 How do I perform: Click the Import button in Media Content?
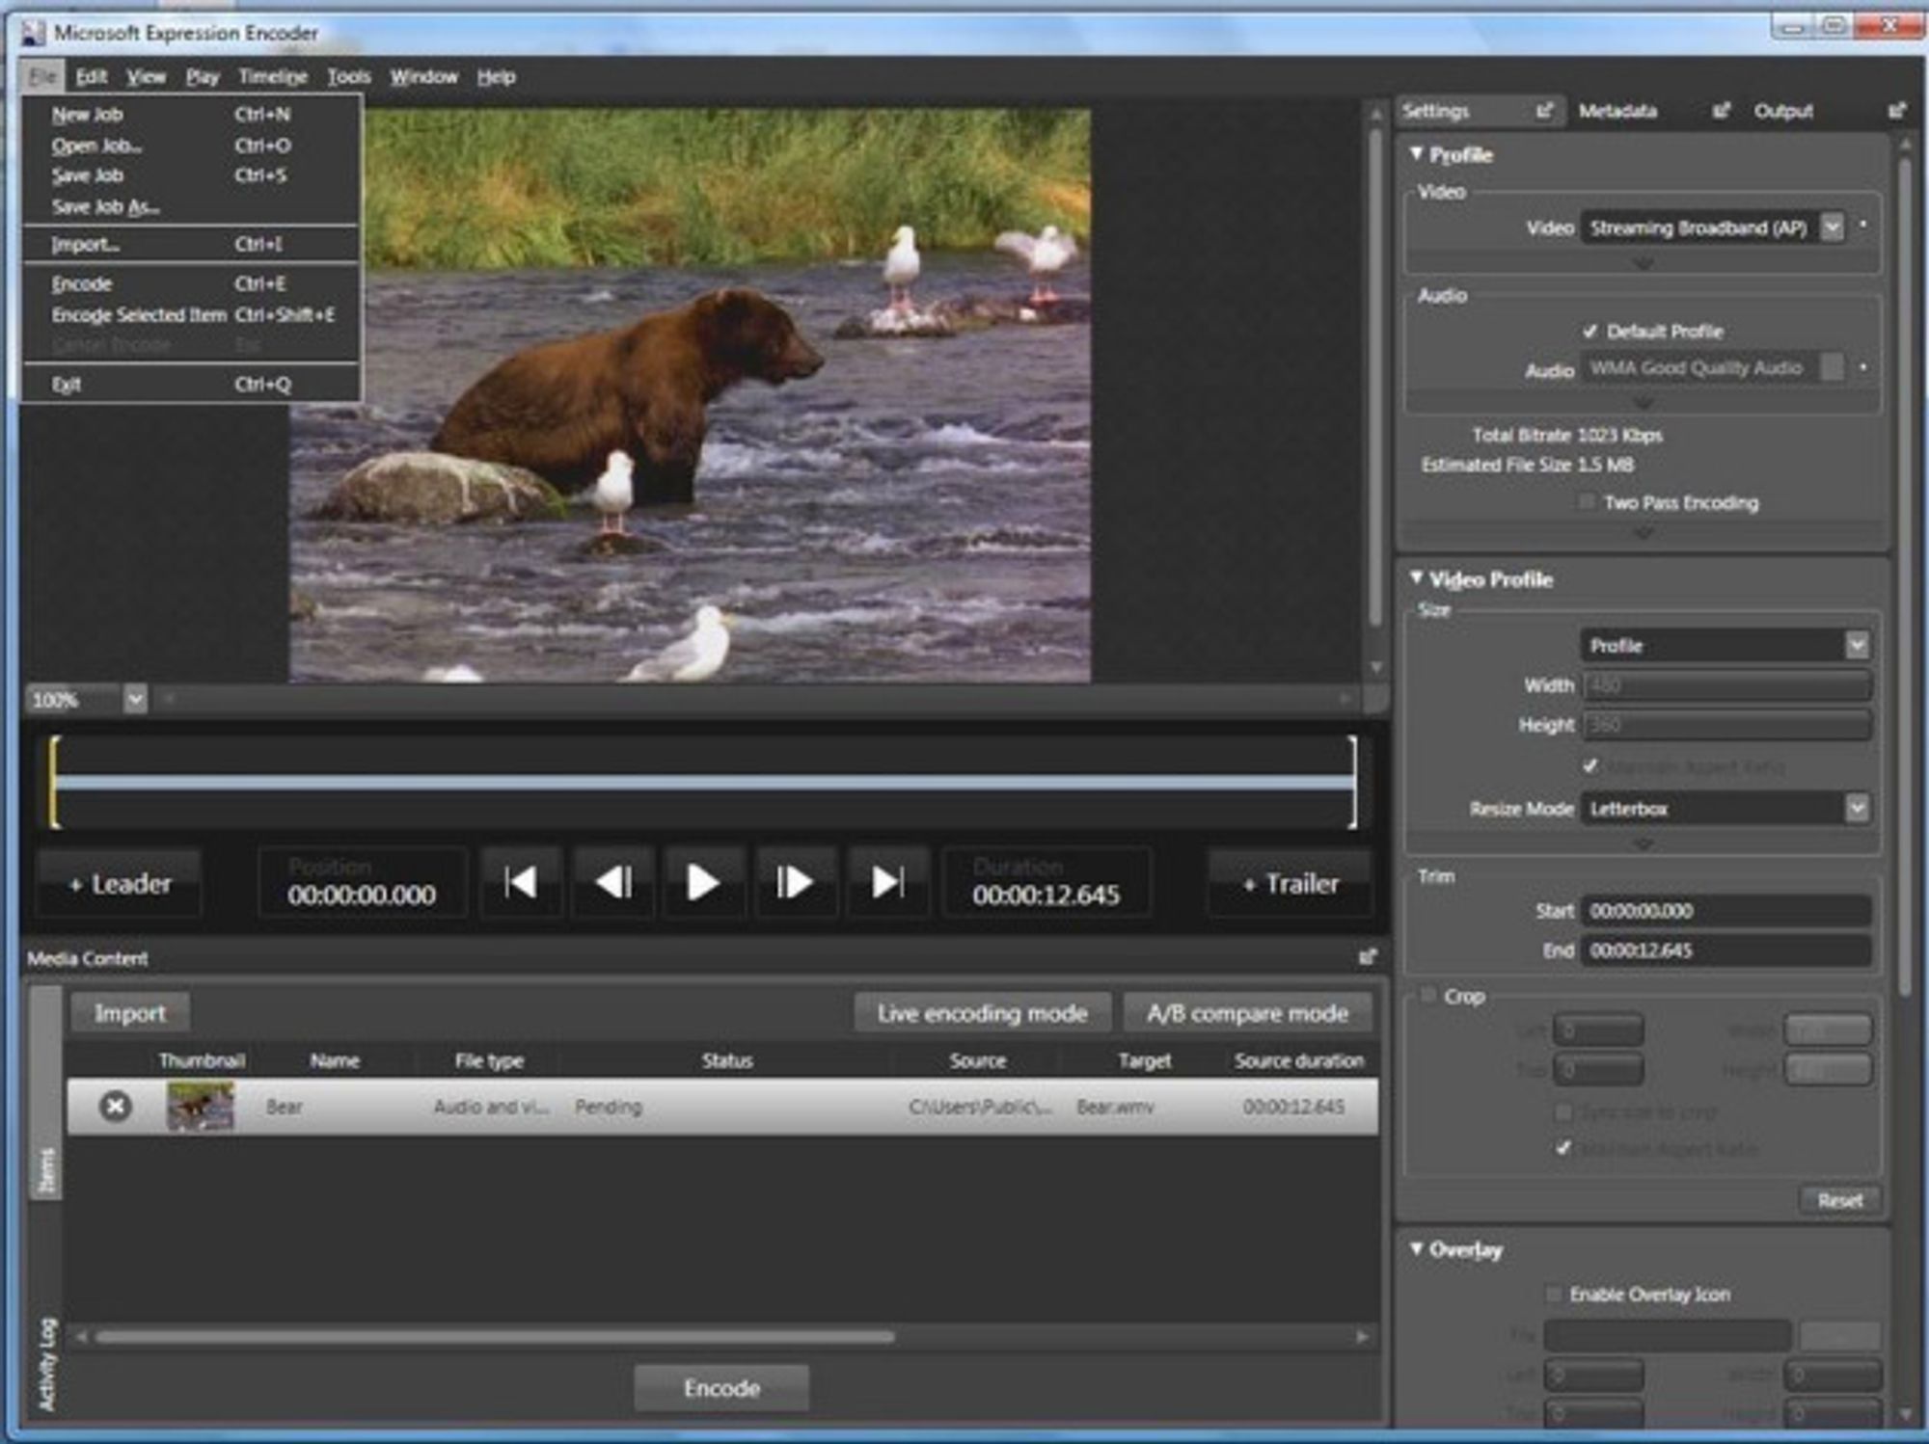tap(129, 1013)
